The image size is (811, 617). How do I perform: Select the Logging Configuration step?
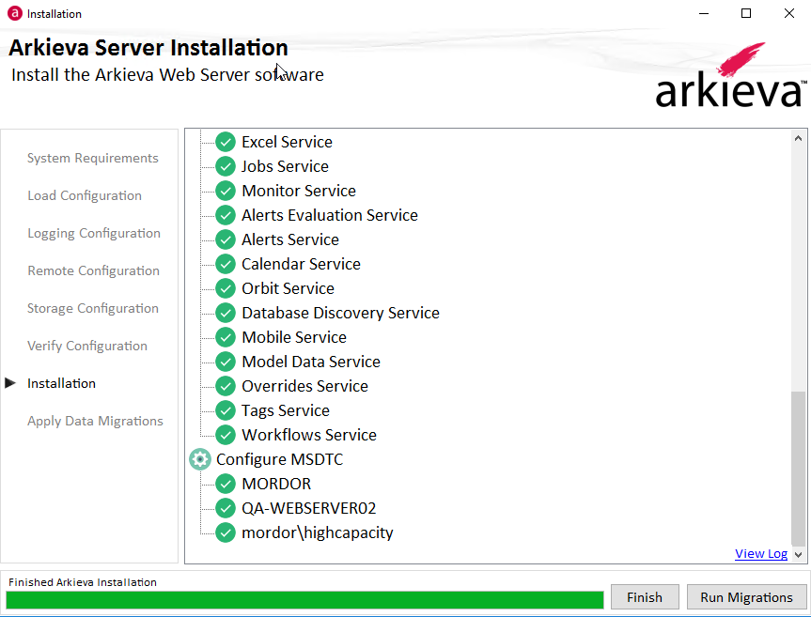coord(94,234)
